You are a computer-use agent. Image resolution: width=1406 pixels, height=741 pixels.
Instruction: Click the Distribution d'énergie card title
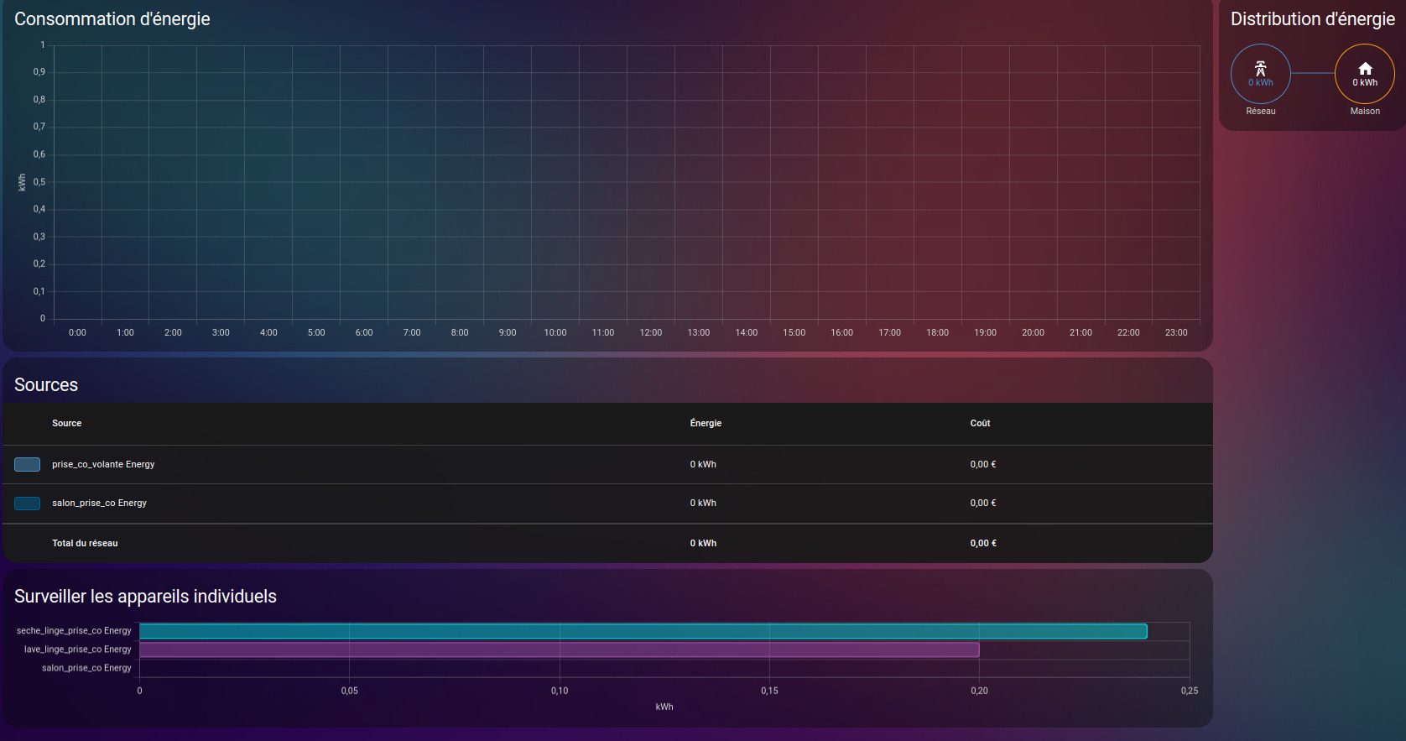(1312, 19)
